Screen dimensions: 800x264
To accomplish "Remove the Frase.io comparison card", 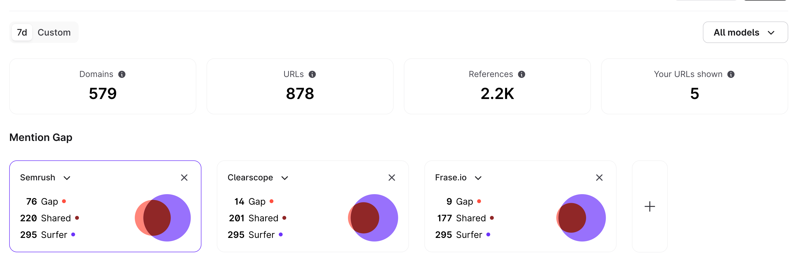I will pyautogui.click(x=599, y=178).
